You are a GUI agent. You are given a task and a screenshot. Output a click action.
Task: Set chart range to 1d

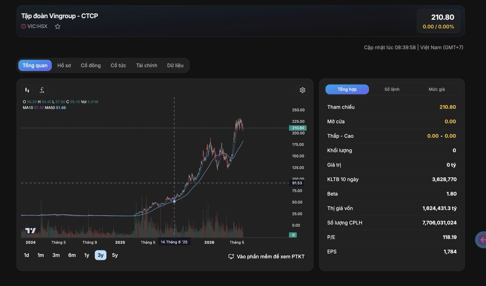point(26,255)
